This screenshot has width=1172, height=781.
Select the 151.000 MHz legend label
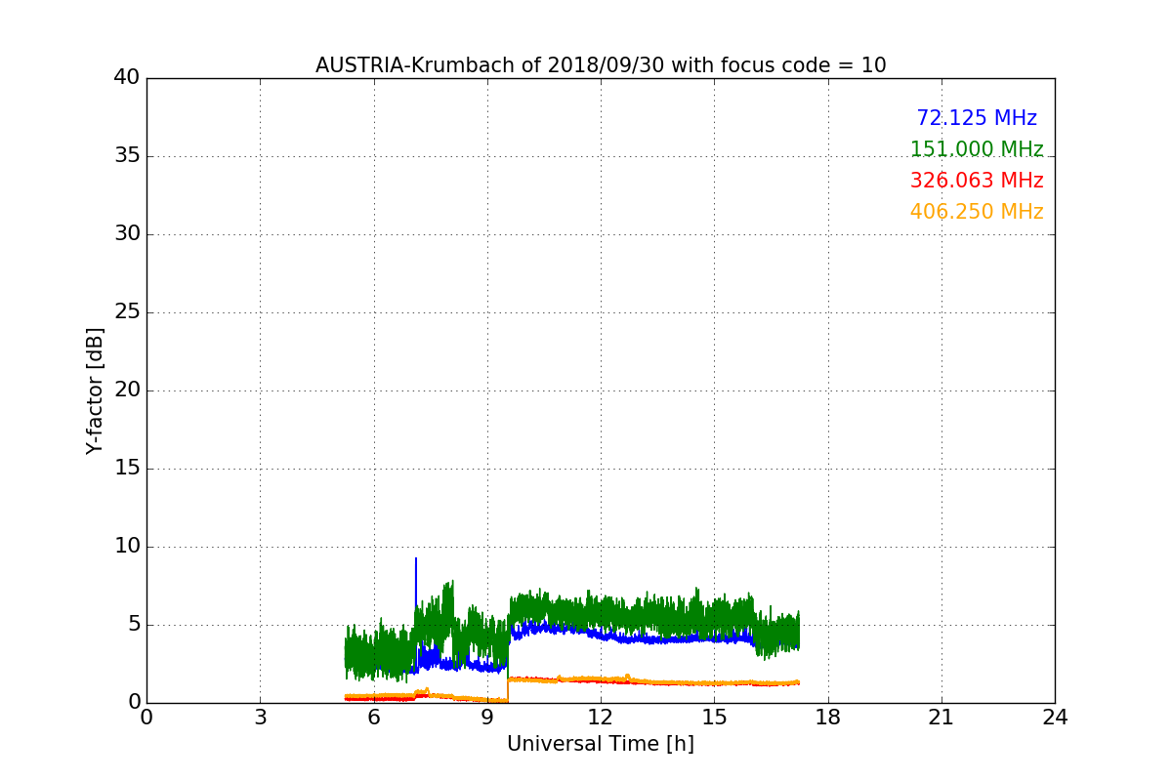click(x=977, y=149)
